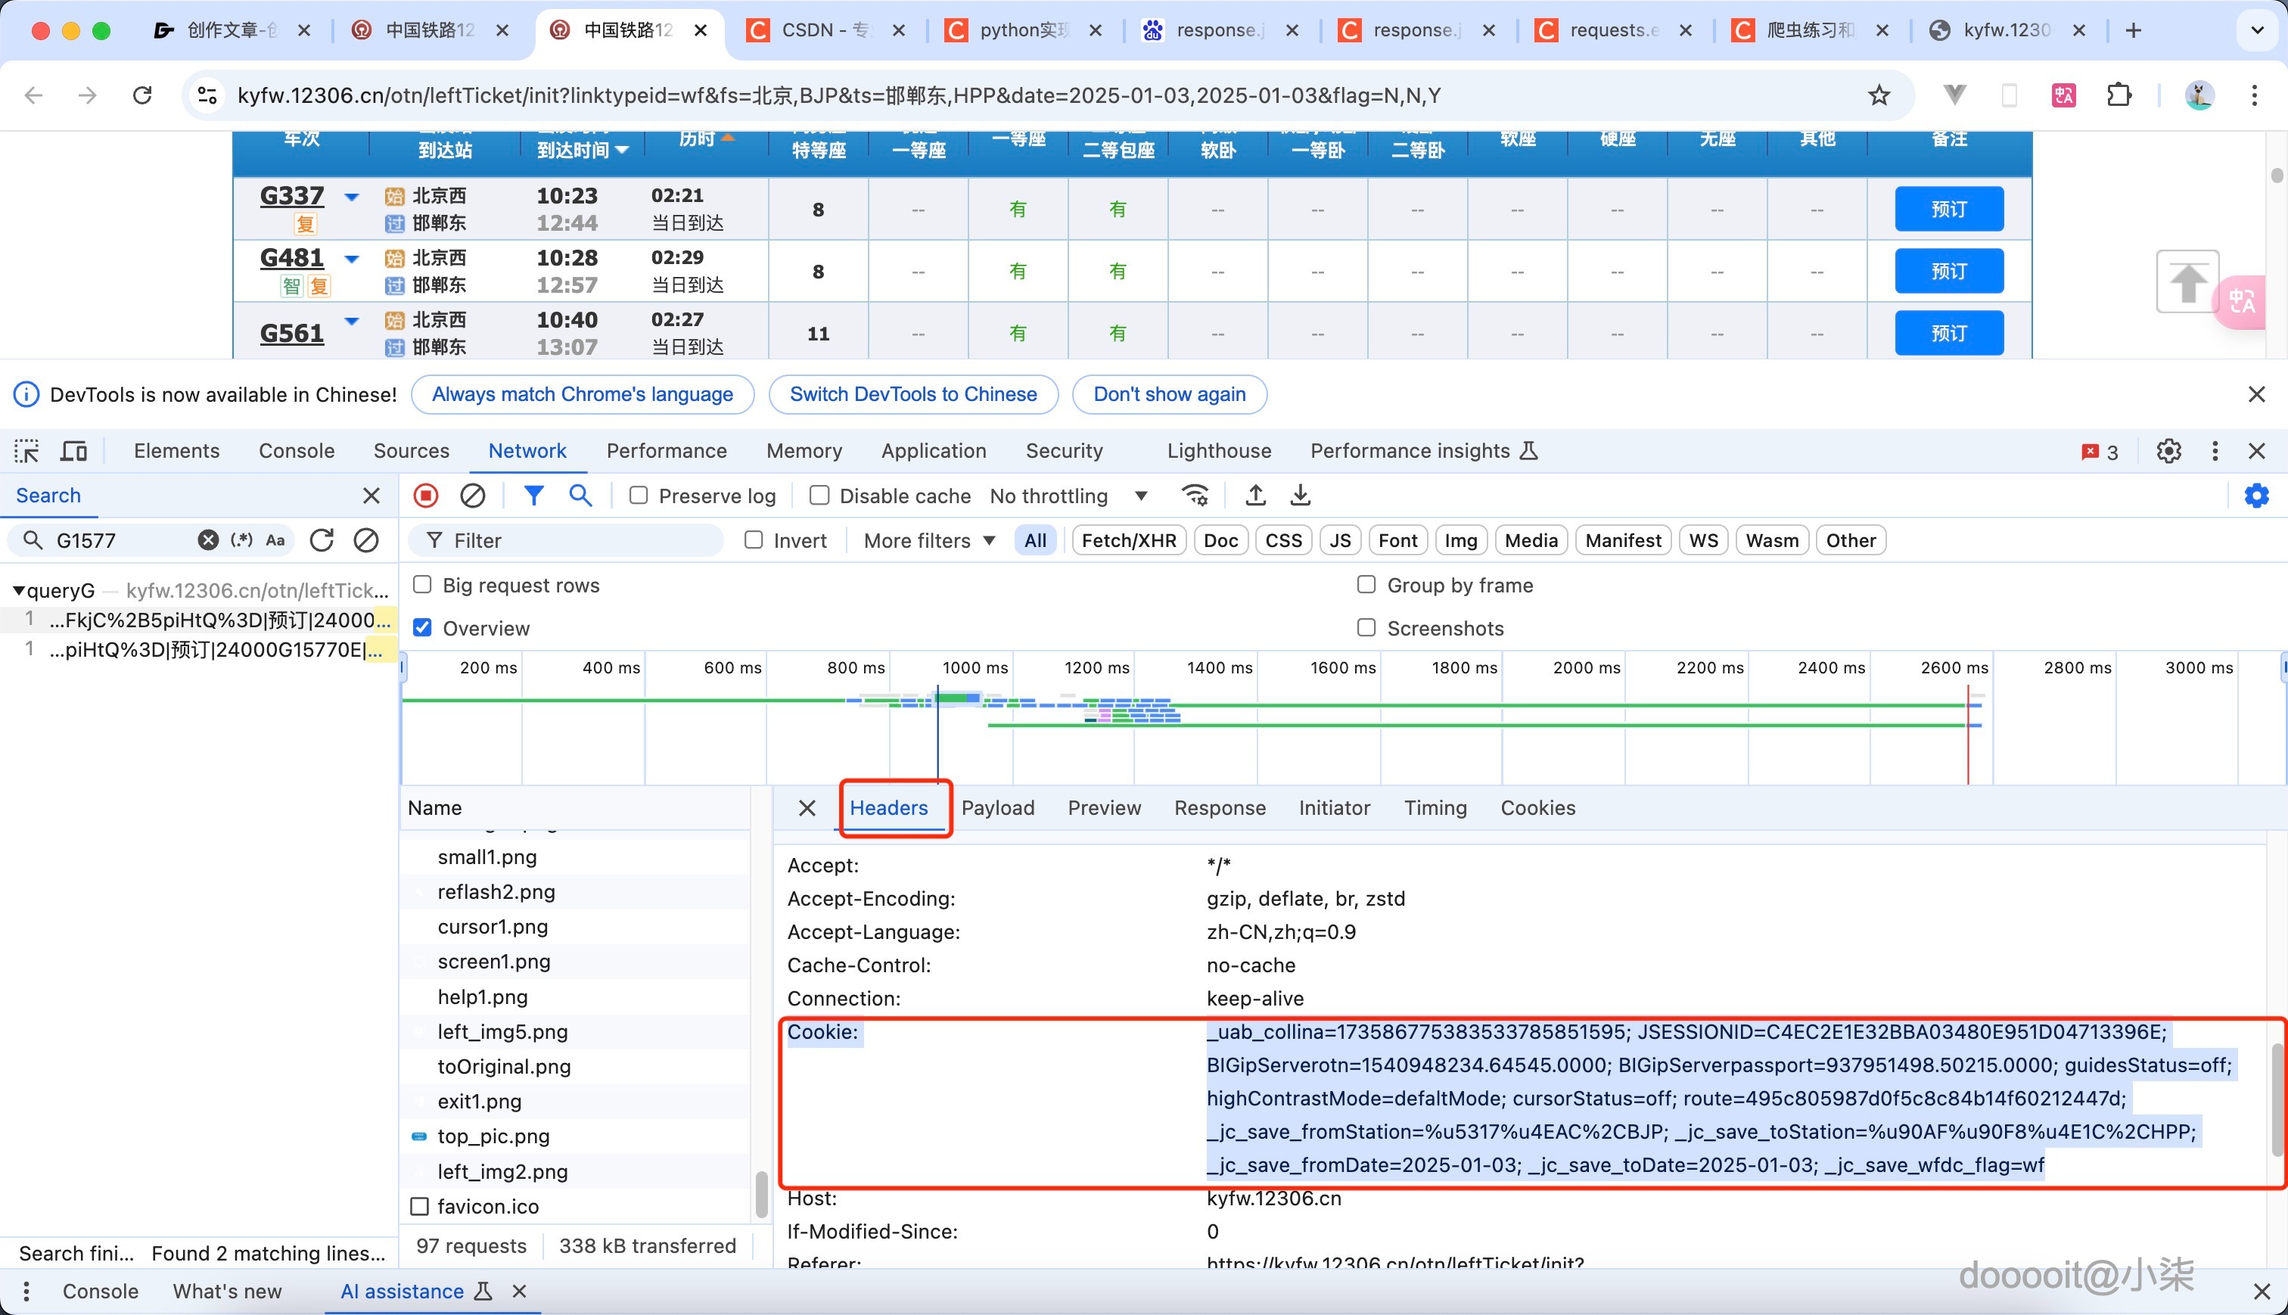Viewport: 2288px width, 1315px height.
Task: Open DevTools settings gear icon
Action: [2168, 451]
